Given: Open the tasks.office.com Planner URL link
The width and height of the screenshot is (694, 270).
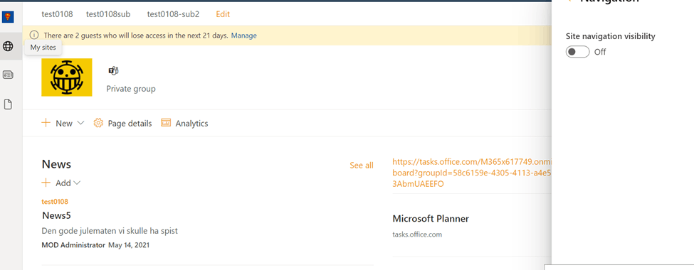Looking at the screenshot, I should click(x=472, y=173).
